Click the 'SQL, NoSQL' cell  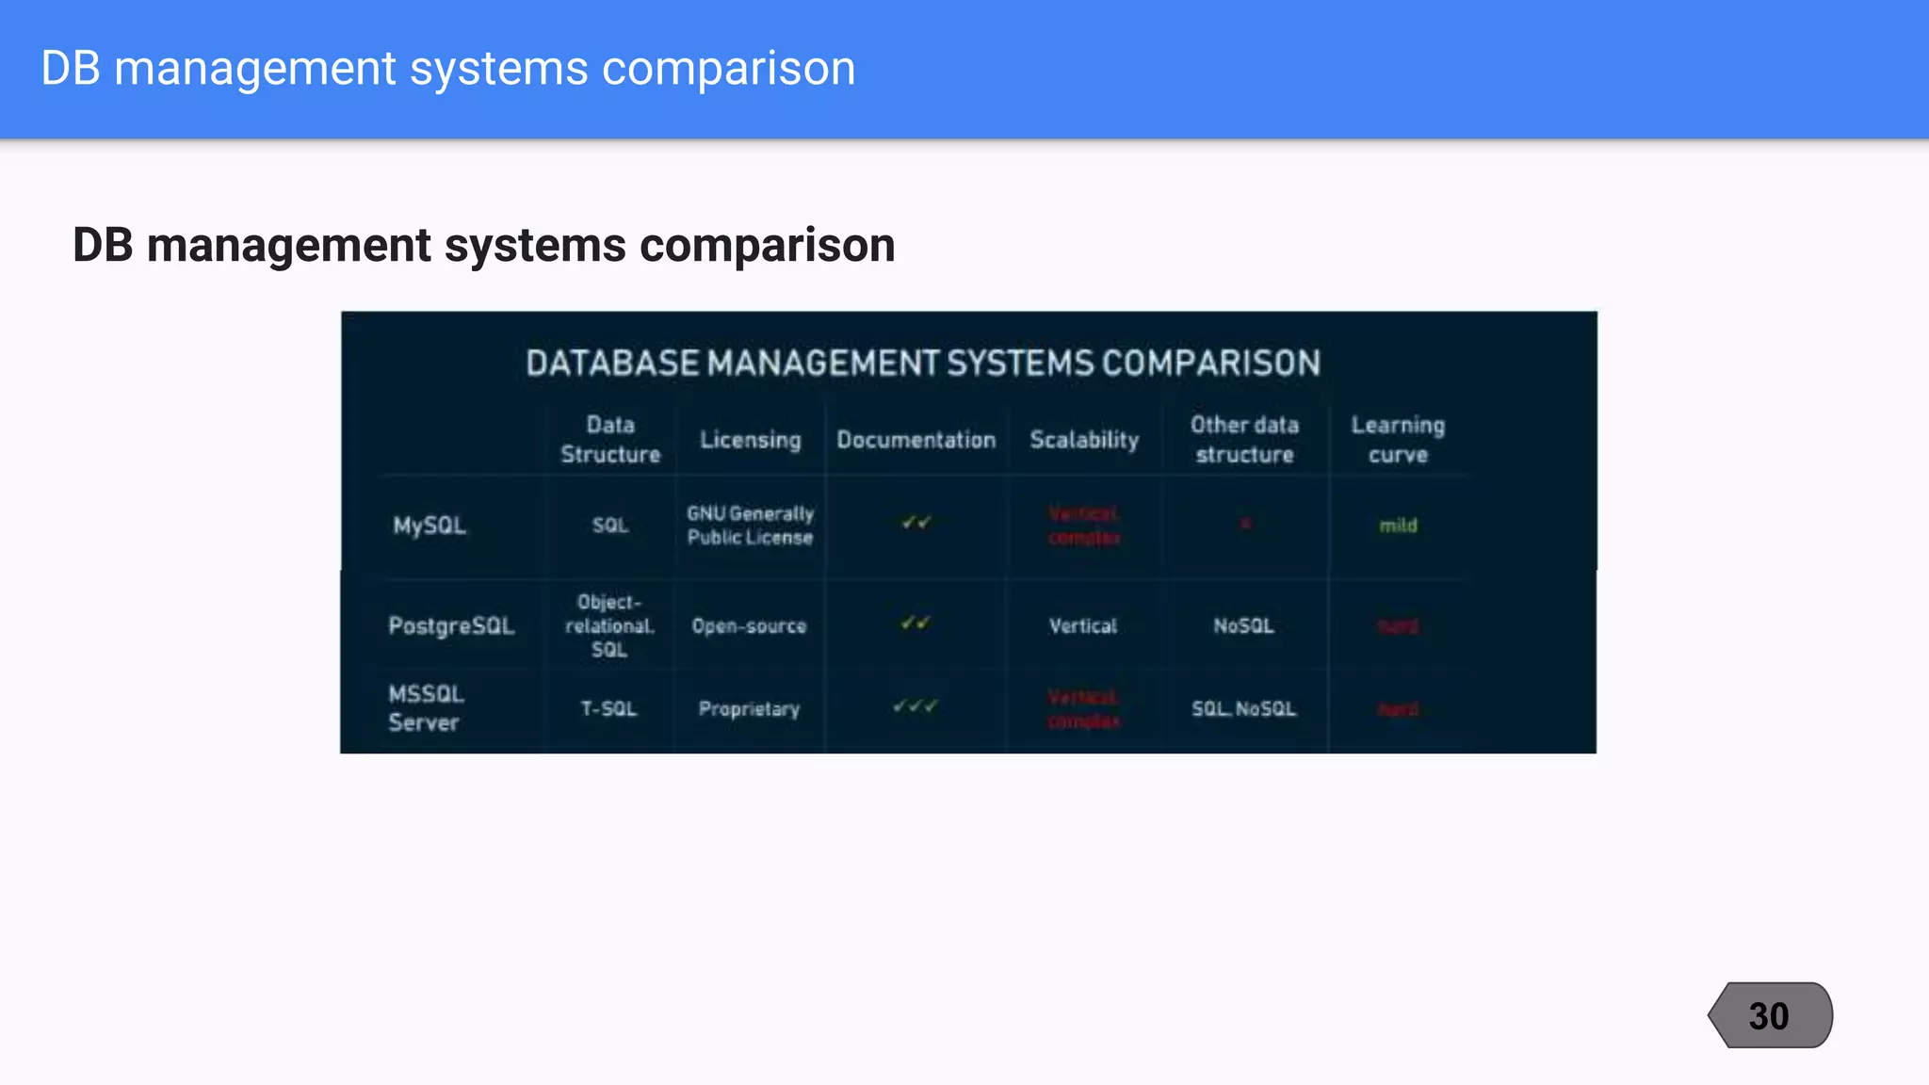(x=1243, y=709)
